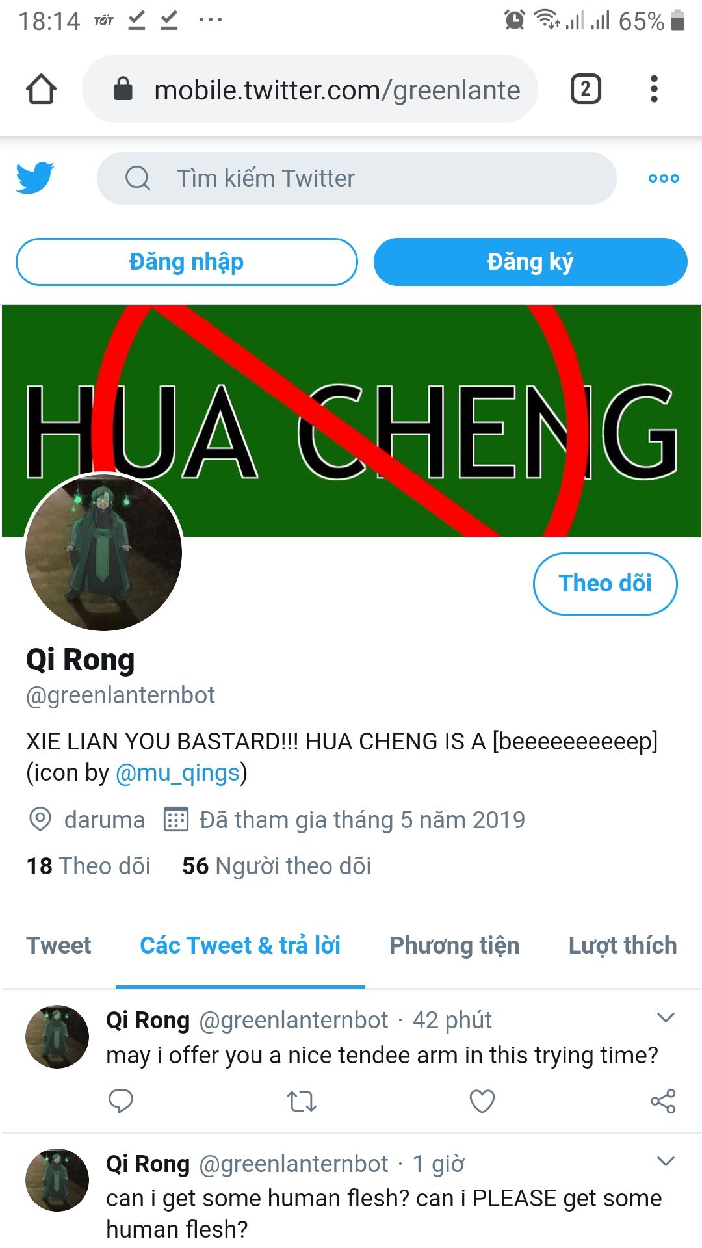Switch to the Phương tiện tab
The width and height of the screenshot is (702, 1248).
click(x=454, y=945)
